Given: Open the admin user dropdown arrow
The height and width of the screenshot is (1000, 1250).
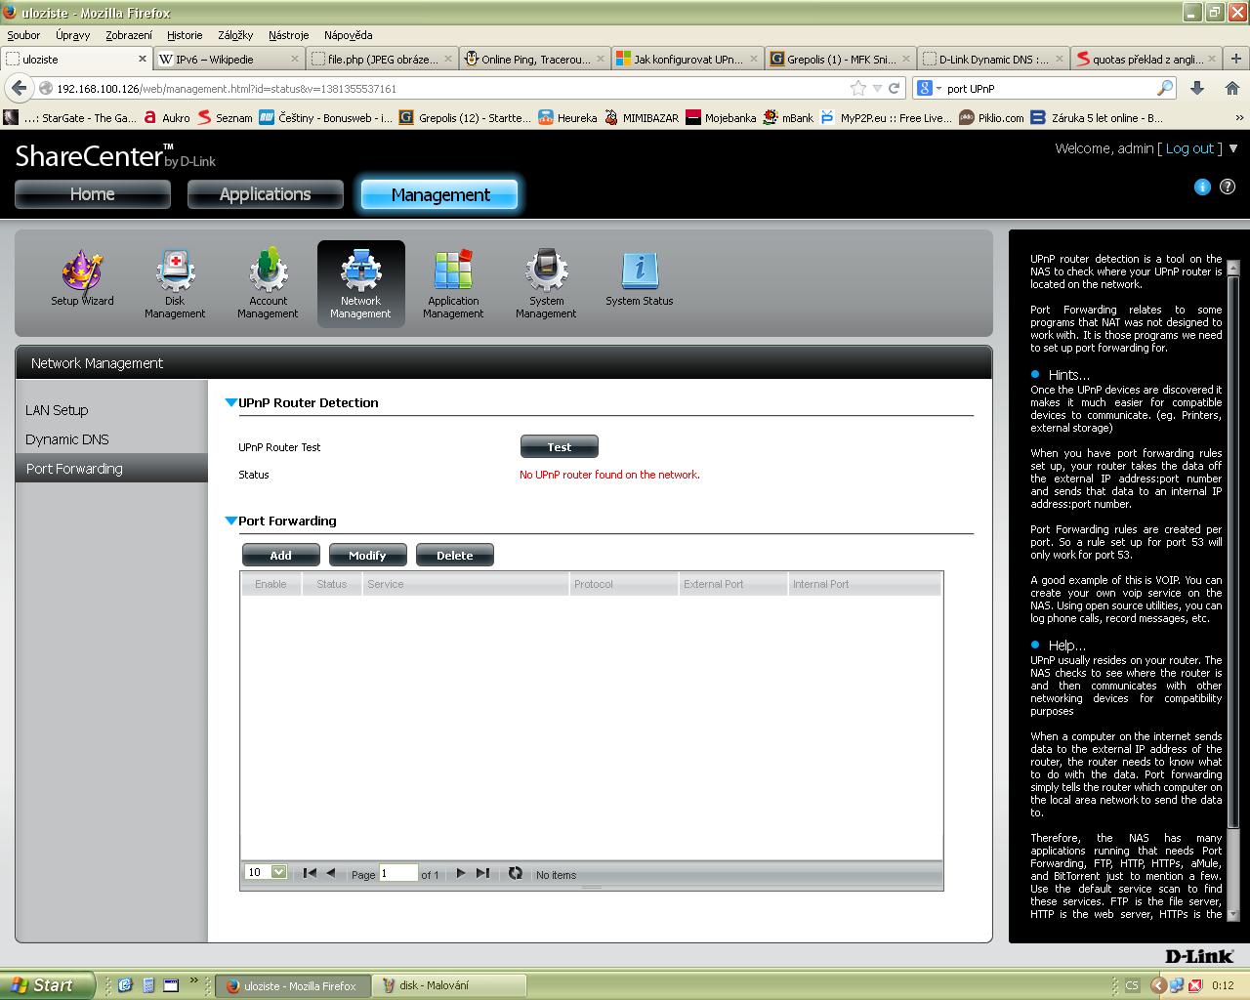Looking at the screenshot, I should coord(1232,148).
